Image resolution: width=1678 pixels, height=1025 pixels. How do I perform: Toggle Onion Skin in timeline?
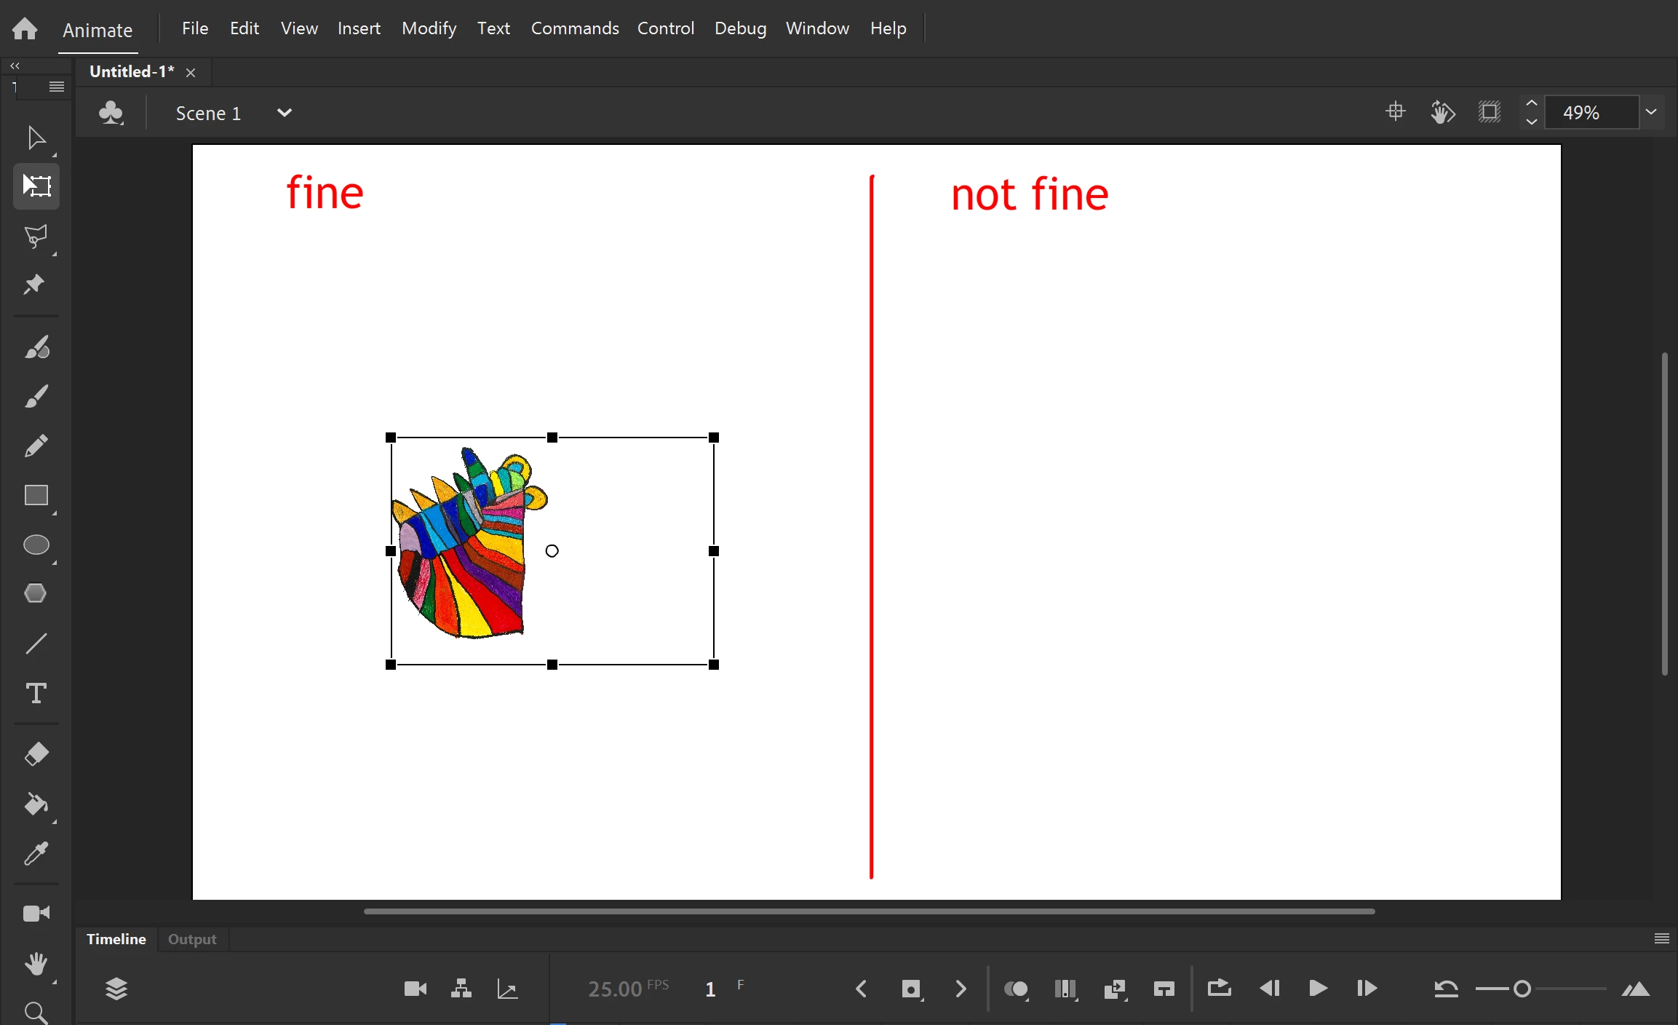click(x=1016, y=989)
